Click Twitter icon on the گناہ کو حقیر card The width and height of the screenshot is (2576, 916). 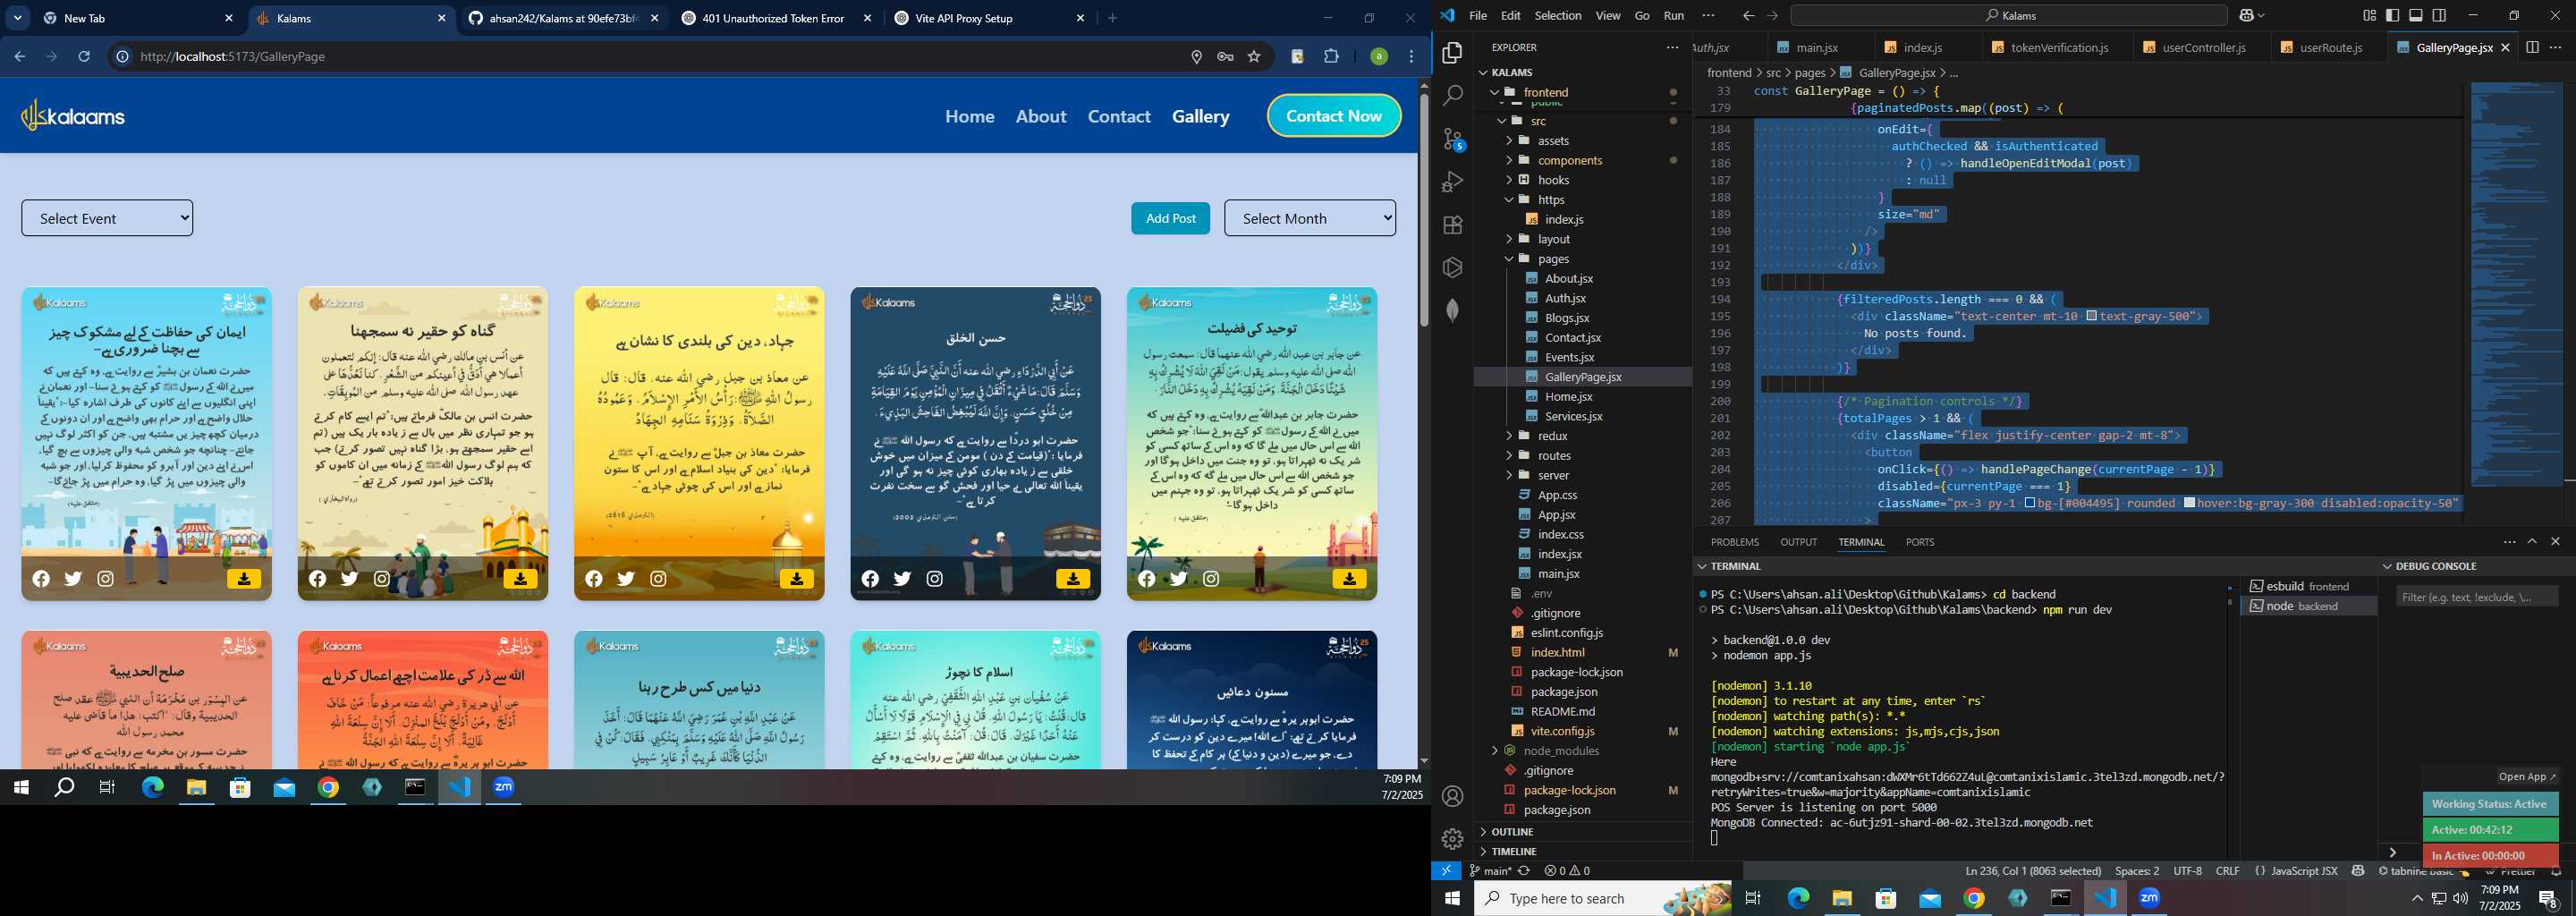pos(349,579)
